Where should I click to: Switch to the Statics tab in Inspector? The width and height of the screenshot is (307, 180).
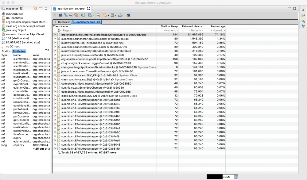(x=6, y=51)
